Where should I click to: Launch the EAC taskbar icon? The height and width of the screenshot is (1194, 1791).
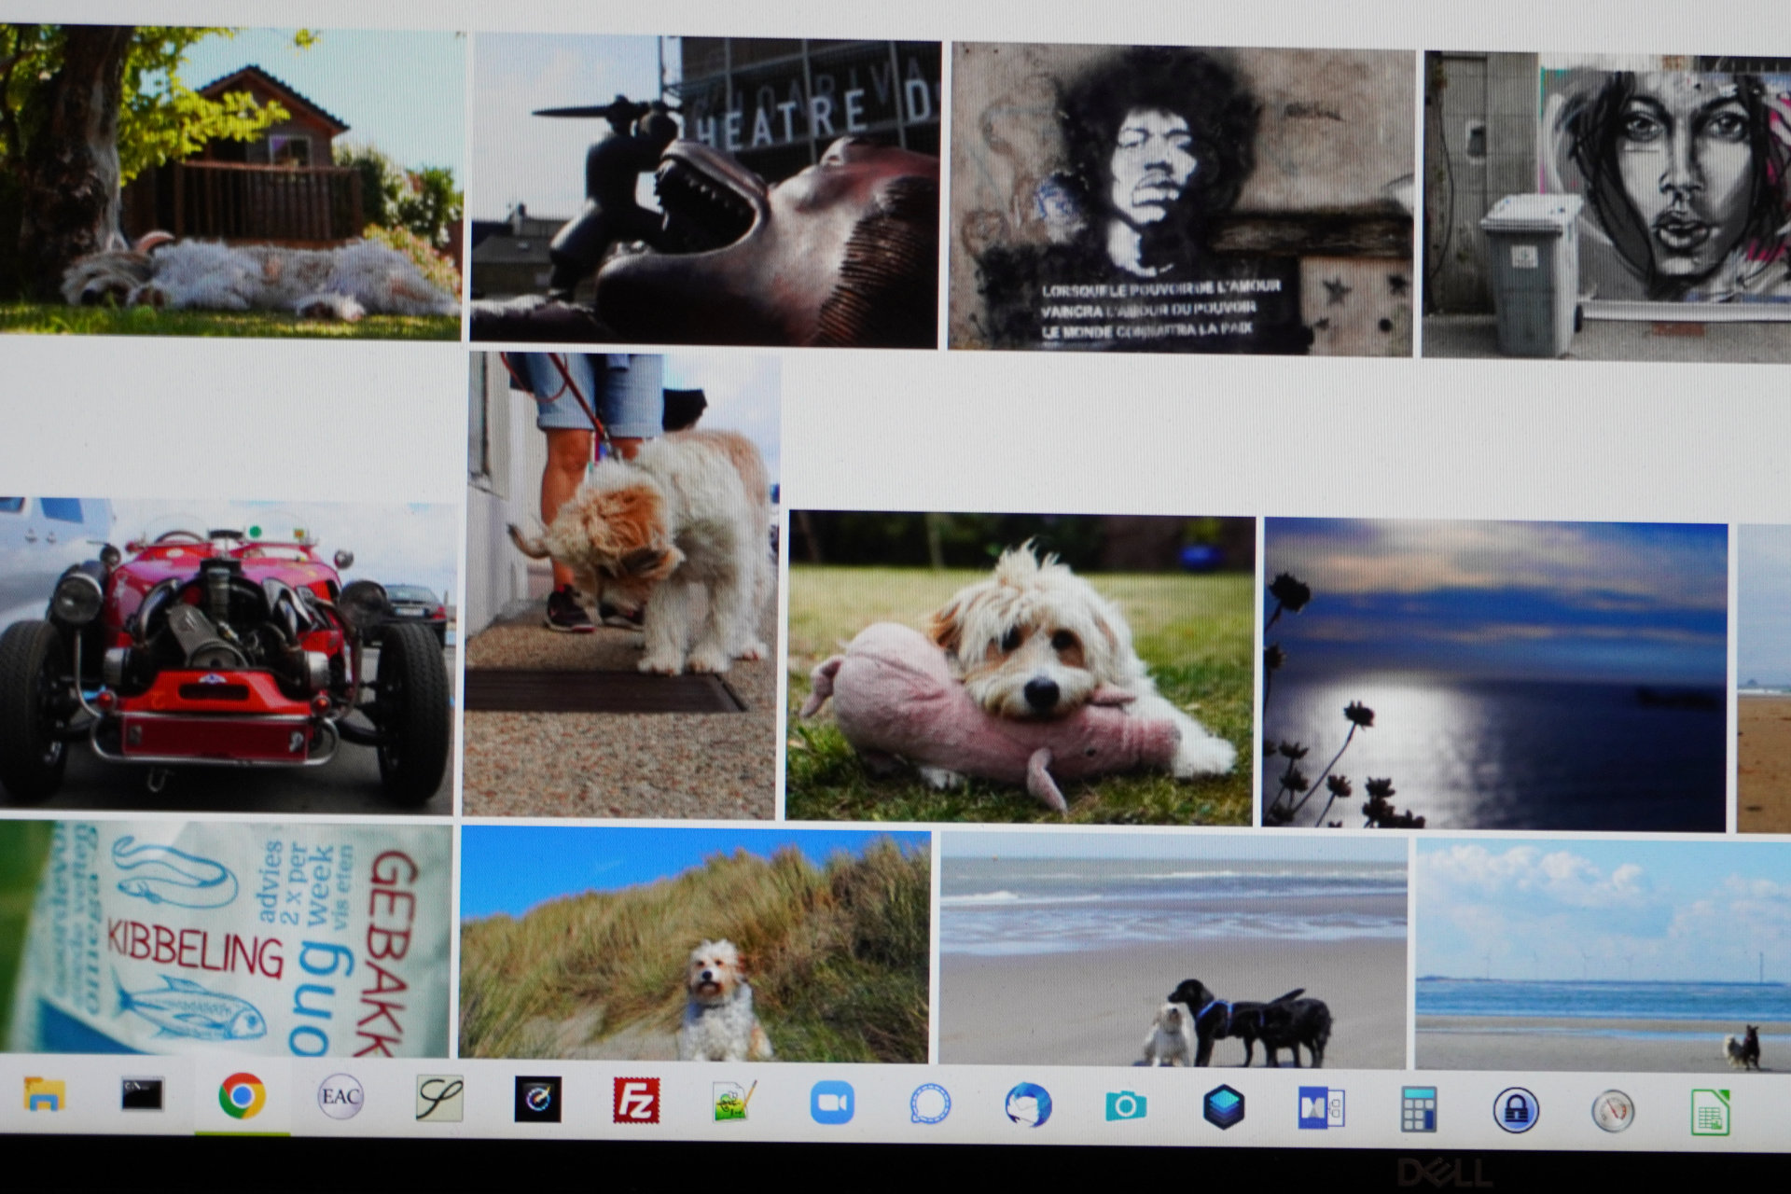[340, 1097]
